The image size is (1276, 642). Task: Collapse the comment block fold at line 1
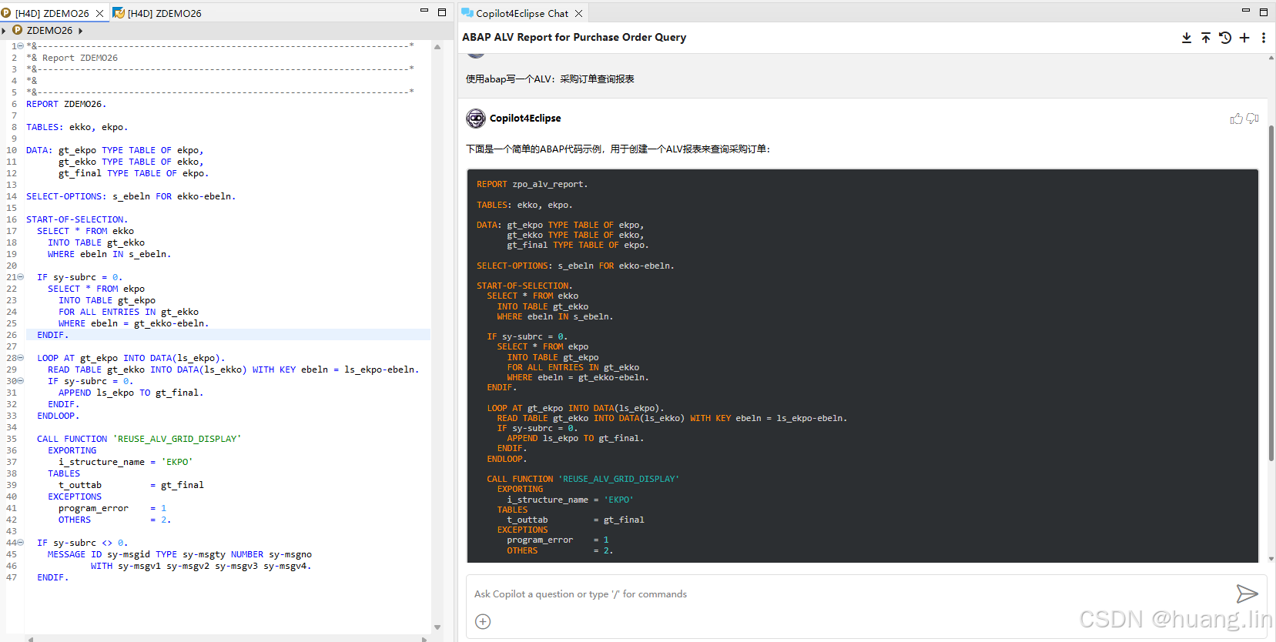point(21,46)
